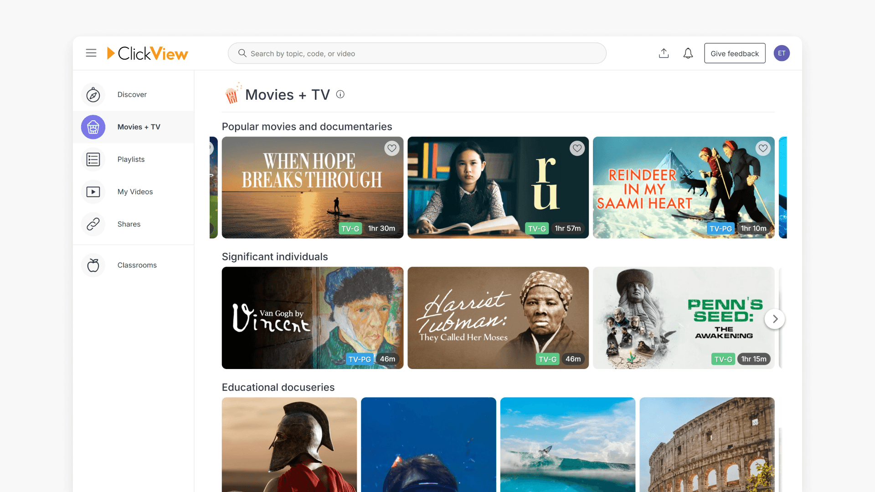Open the Discover section in sidebar
The height and width of the screenshot is (492, 875).
coord(132,94)
